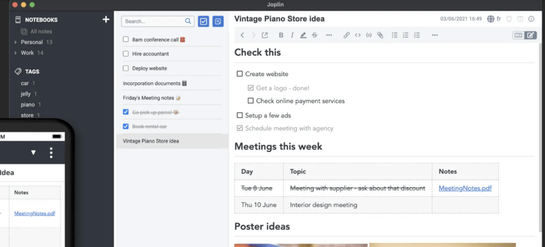Uncheck the Go pick up parcel to-do
The image size is (545, 247).
click(x=126, y=112)
